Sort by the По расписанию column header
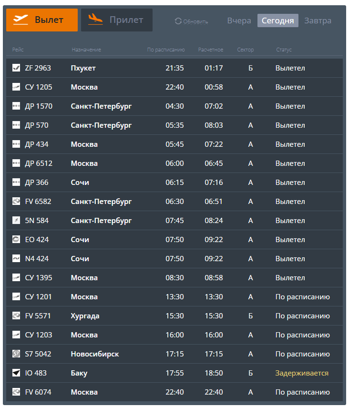Screen dimensions: 349x407 pyautogui.click(x=165, y=50)
